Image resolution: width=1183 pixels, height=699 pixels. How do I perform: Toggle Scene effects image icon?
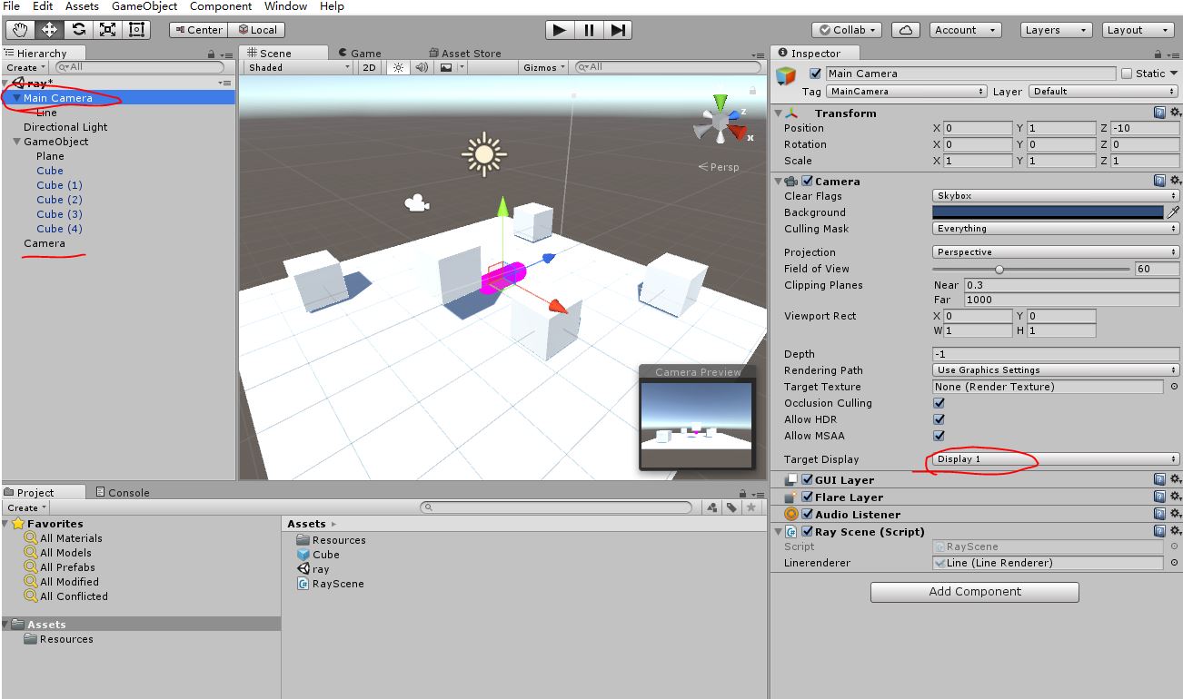point(446,67)
